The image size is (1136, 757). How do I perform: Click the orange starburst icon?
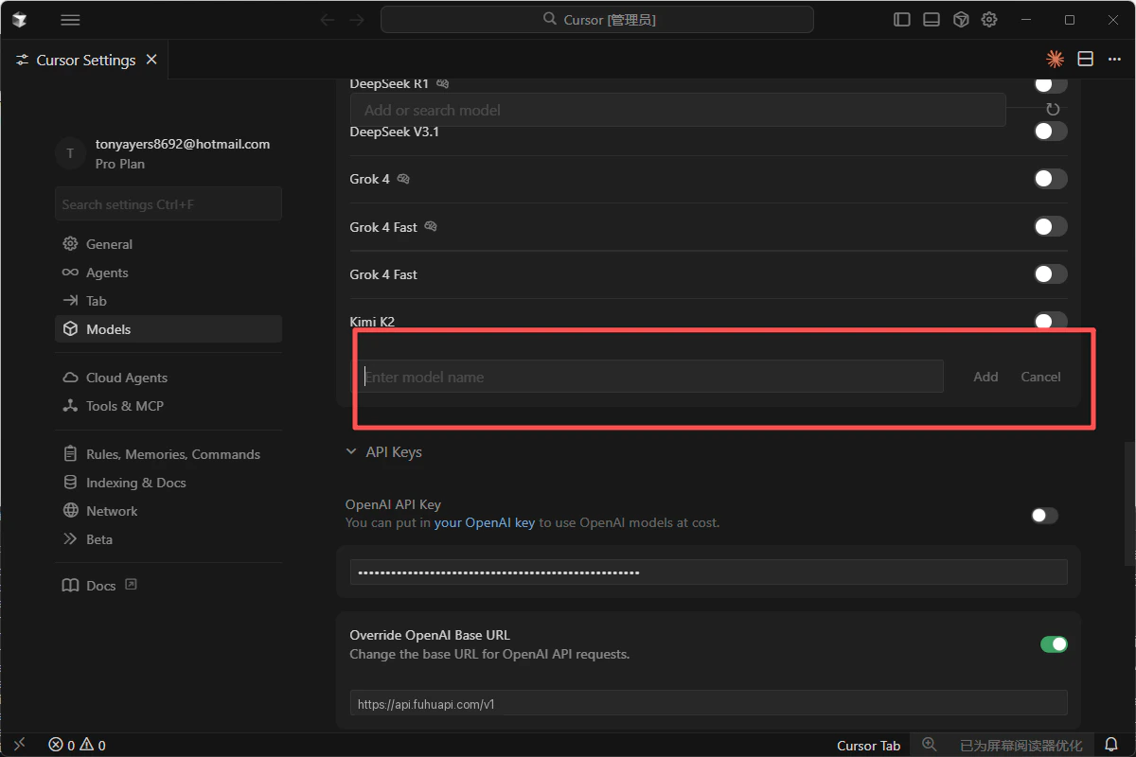pos(1055,59)
